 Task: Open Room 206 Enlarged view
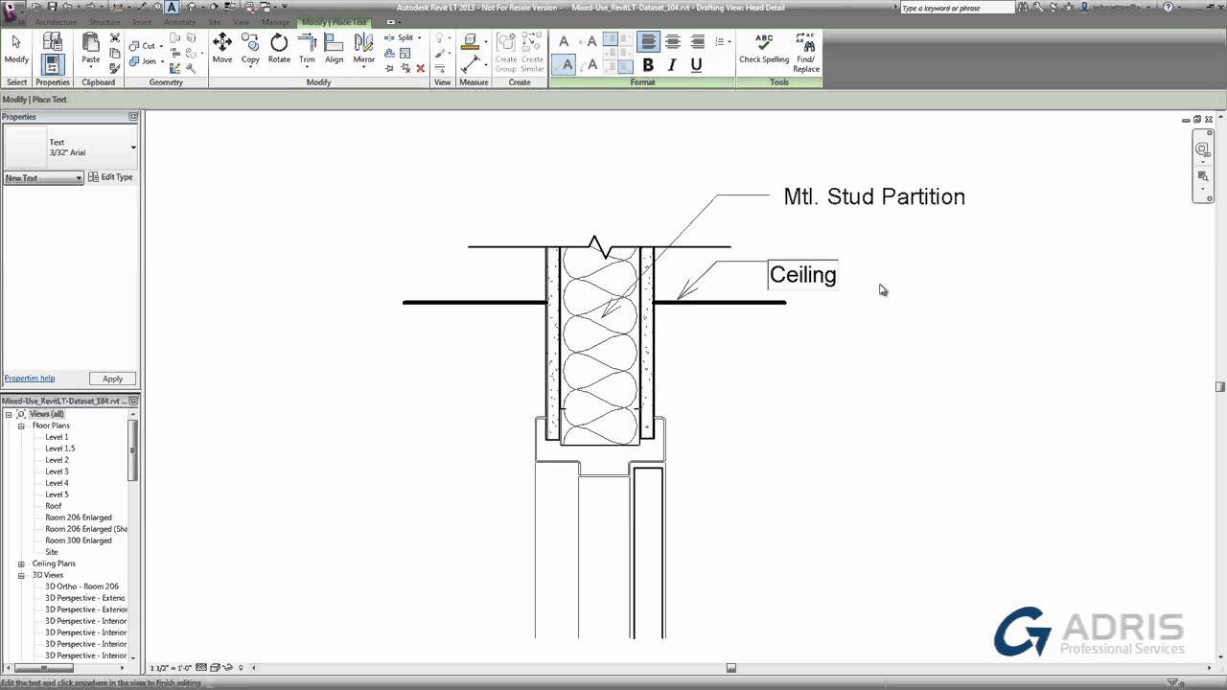[x=79, y=517]
